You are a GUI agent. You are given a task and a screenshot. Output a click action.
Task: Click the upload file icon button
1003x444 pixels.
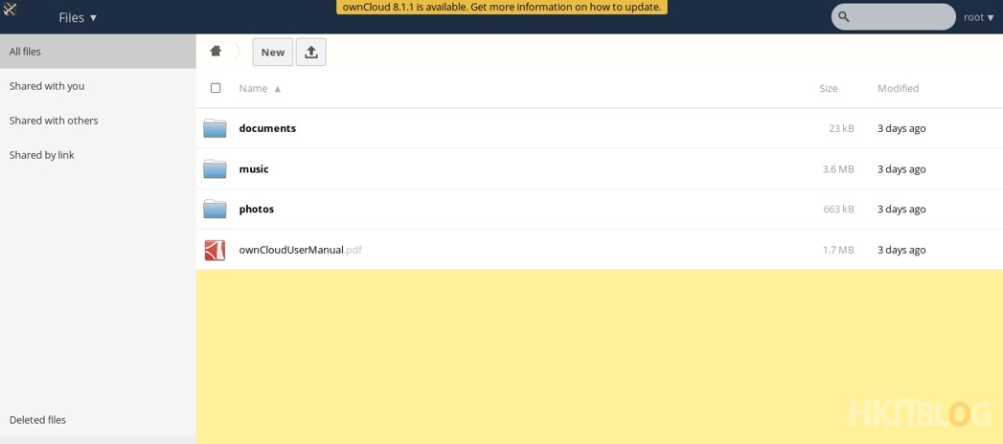pyautogui.click(x=310, y=53)
